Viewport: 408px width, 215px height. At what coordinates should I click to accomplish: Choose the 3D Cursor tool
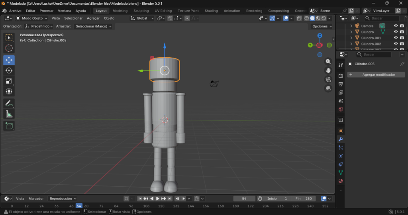[x=9, y=48]
